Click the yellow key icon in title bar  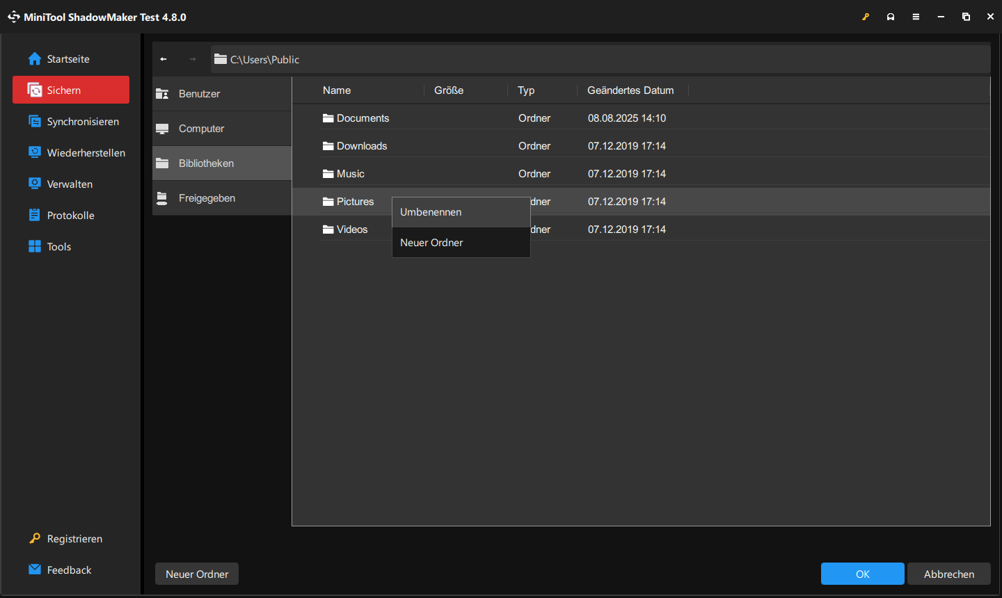[x=866, y=17]
